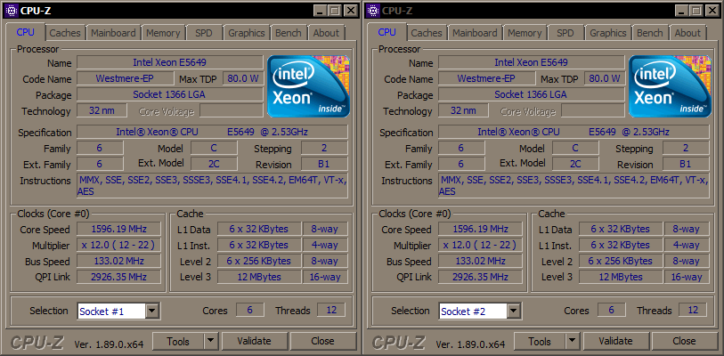Select Memory tab in right window
Viewport: 724px width, 356px height.
(525, 33)
